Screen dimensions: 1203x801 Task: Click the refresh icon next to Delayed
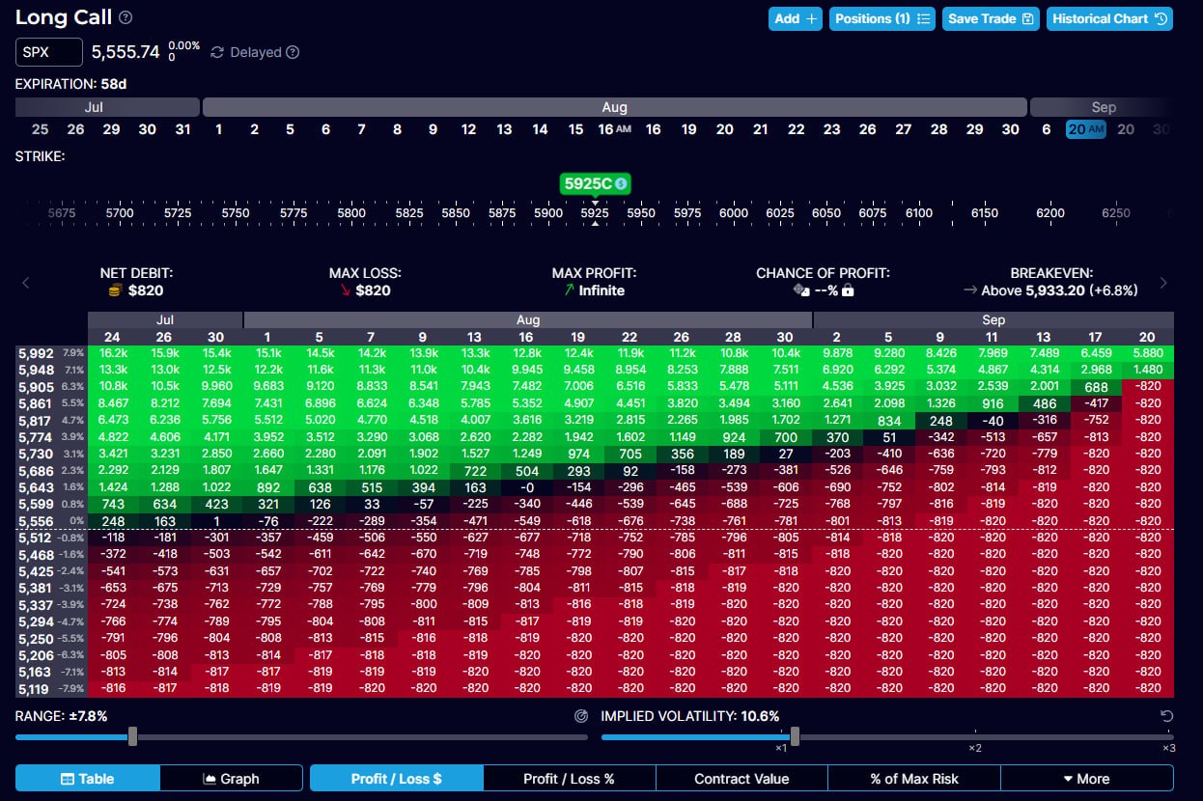tap(217, 52)
